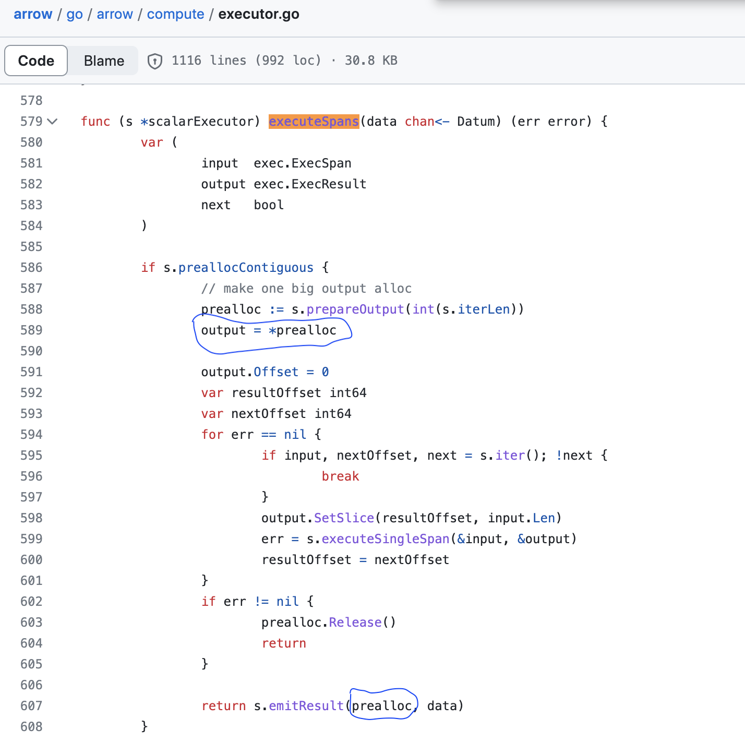
Task: Open the second arrow breadcrumb link
Action: (115, 14)
